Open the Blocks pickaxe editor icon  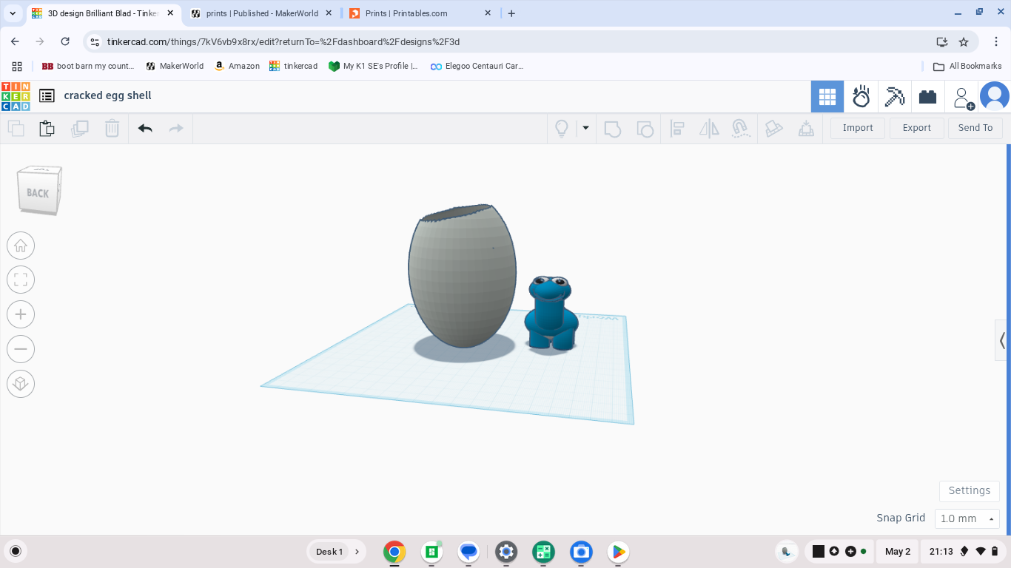pyautogui.click(x=895, y=96)
